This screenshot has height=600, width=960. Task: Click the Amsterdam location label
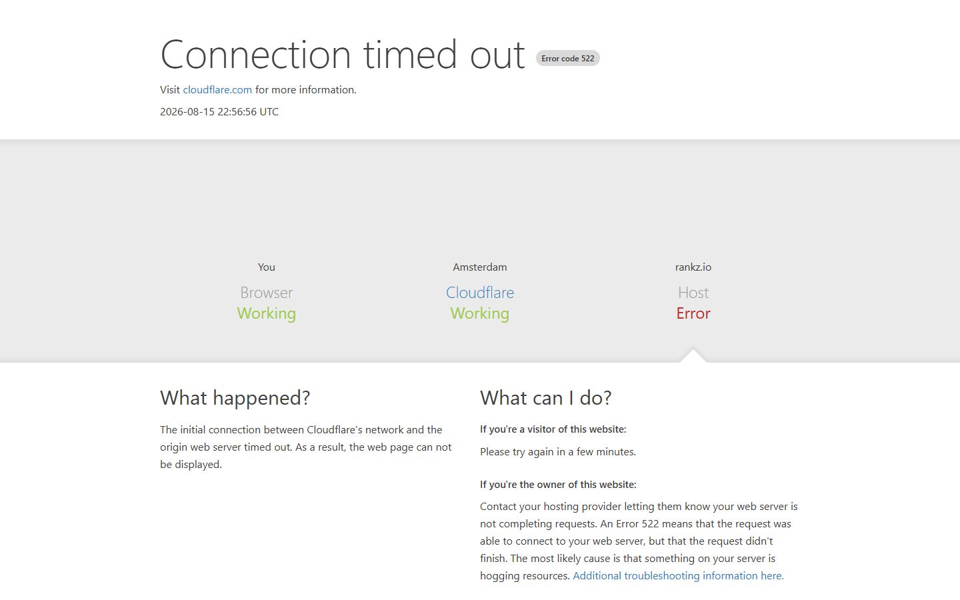click(x=480, y=267)
